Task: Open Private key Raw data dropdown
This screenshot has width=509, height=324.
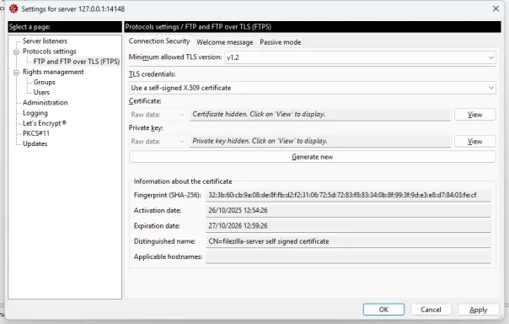Action: [x=158, y=142]
